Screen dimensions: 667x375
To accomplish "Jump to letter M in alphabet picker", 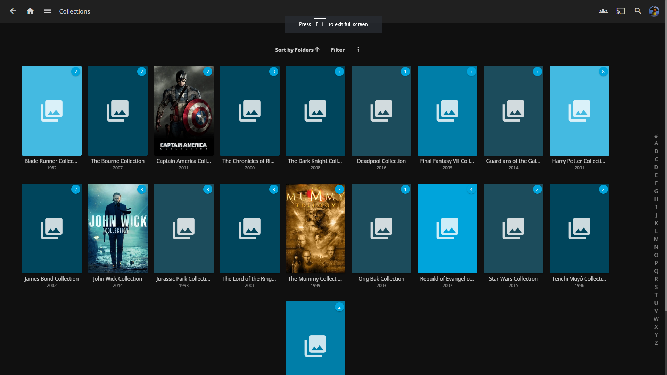I will tap(656, 239).
